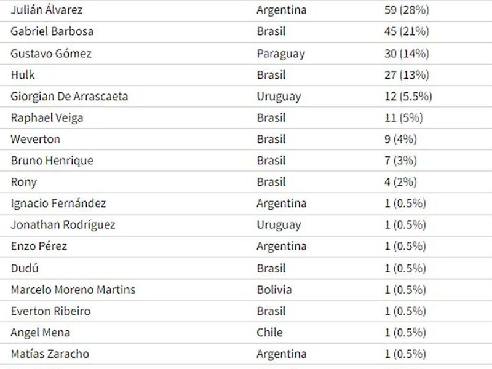
Task: Click the Julián Álvarez player name
Action: 47,10
